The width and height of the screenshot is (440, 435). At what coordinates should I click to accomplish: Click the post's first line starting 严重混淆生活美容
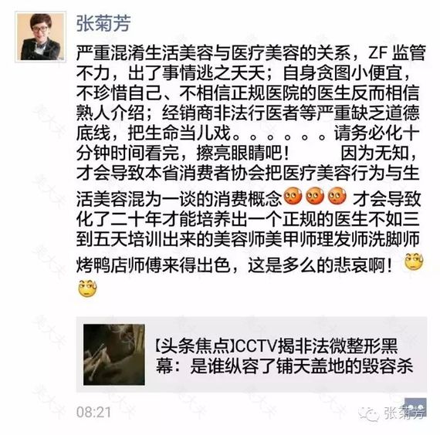pos(251,53)
